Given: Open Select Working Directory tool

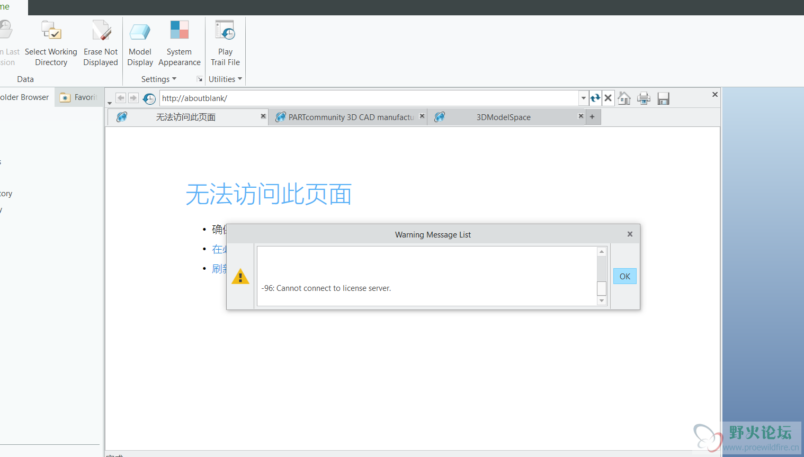Looking at the screenshot, I should pos(51,43).
